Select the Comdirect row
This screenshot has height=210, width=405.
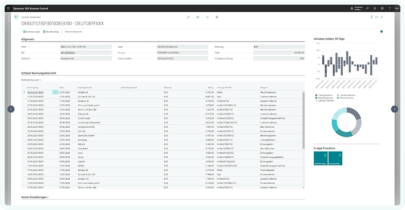coord(162,149)
